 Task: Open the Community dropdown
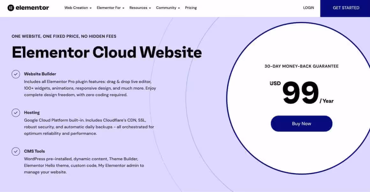167,8
